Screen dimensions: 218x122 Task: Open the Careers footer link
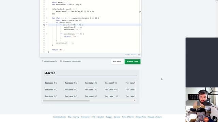coord(117,117)
